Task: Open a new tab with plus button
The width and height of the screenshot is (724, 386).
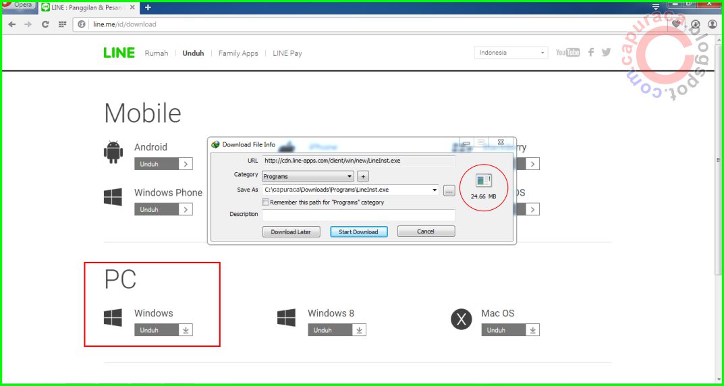Action: point(148,7)
